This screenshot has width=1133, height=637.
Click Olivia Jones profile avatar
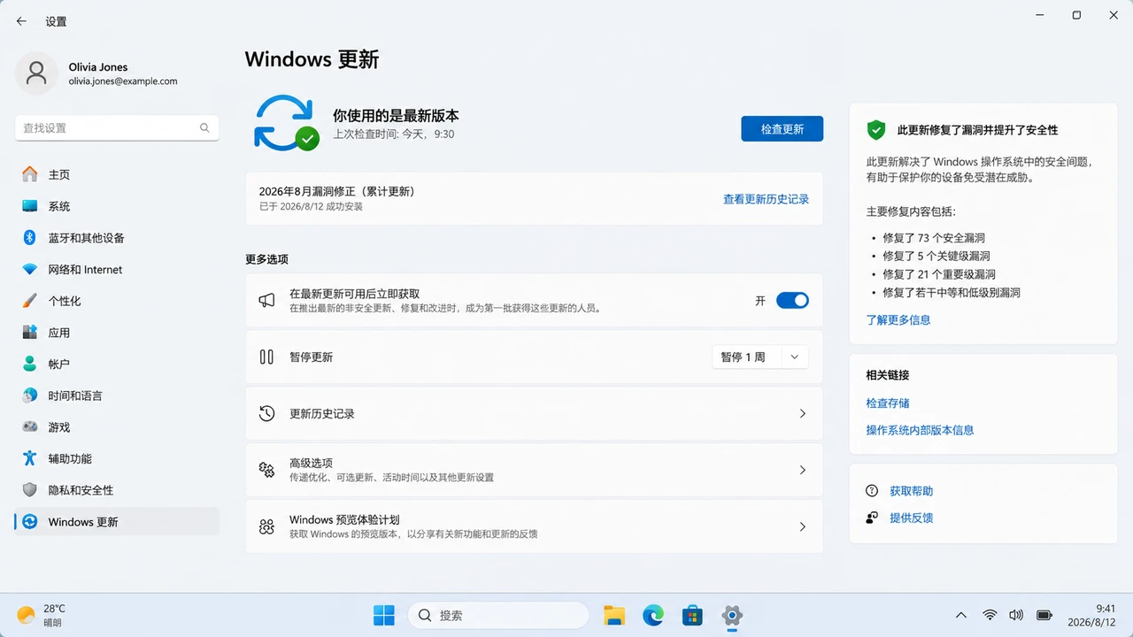36,73
